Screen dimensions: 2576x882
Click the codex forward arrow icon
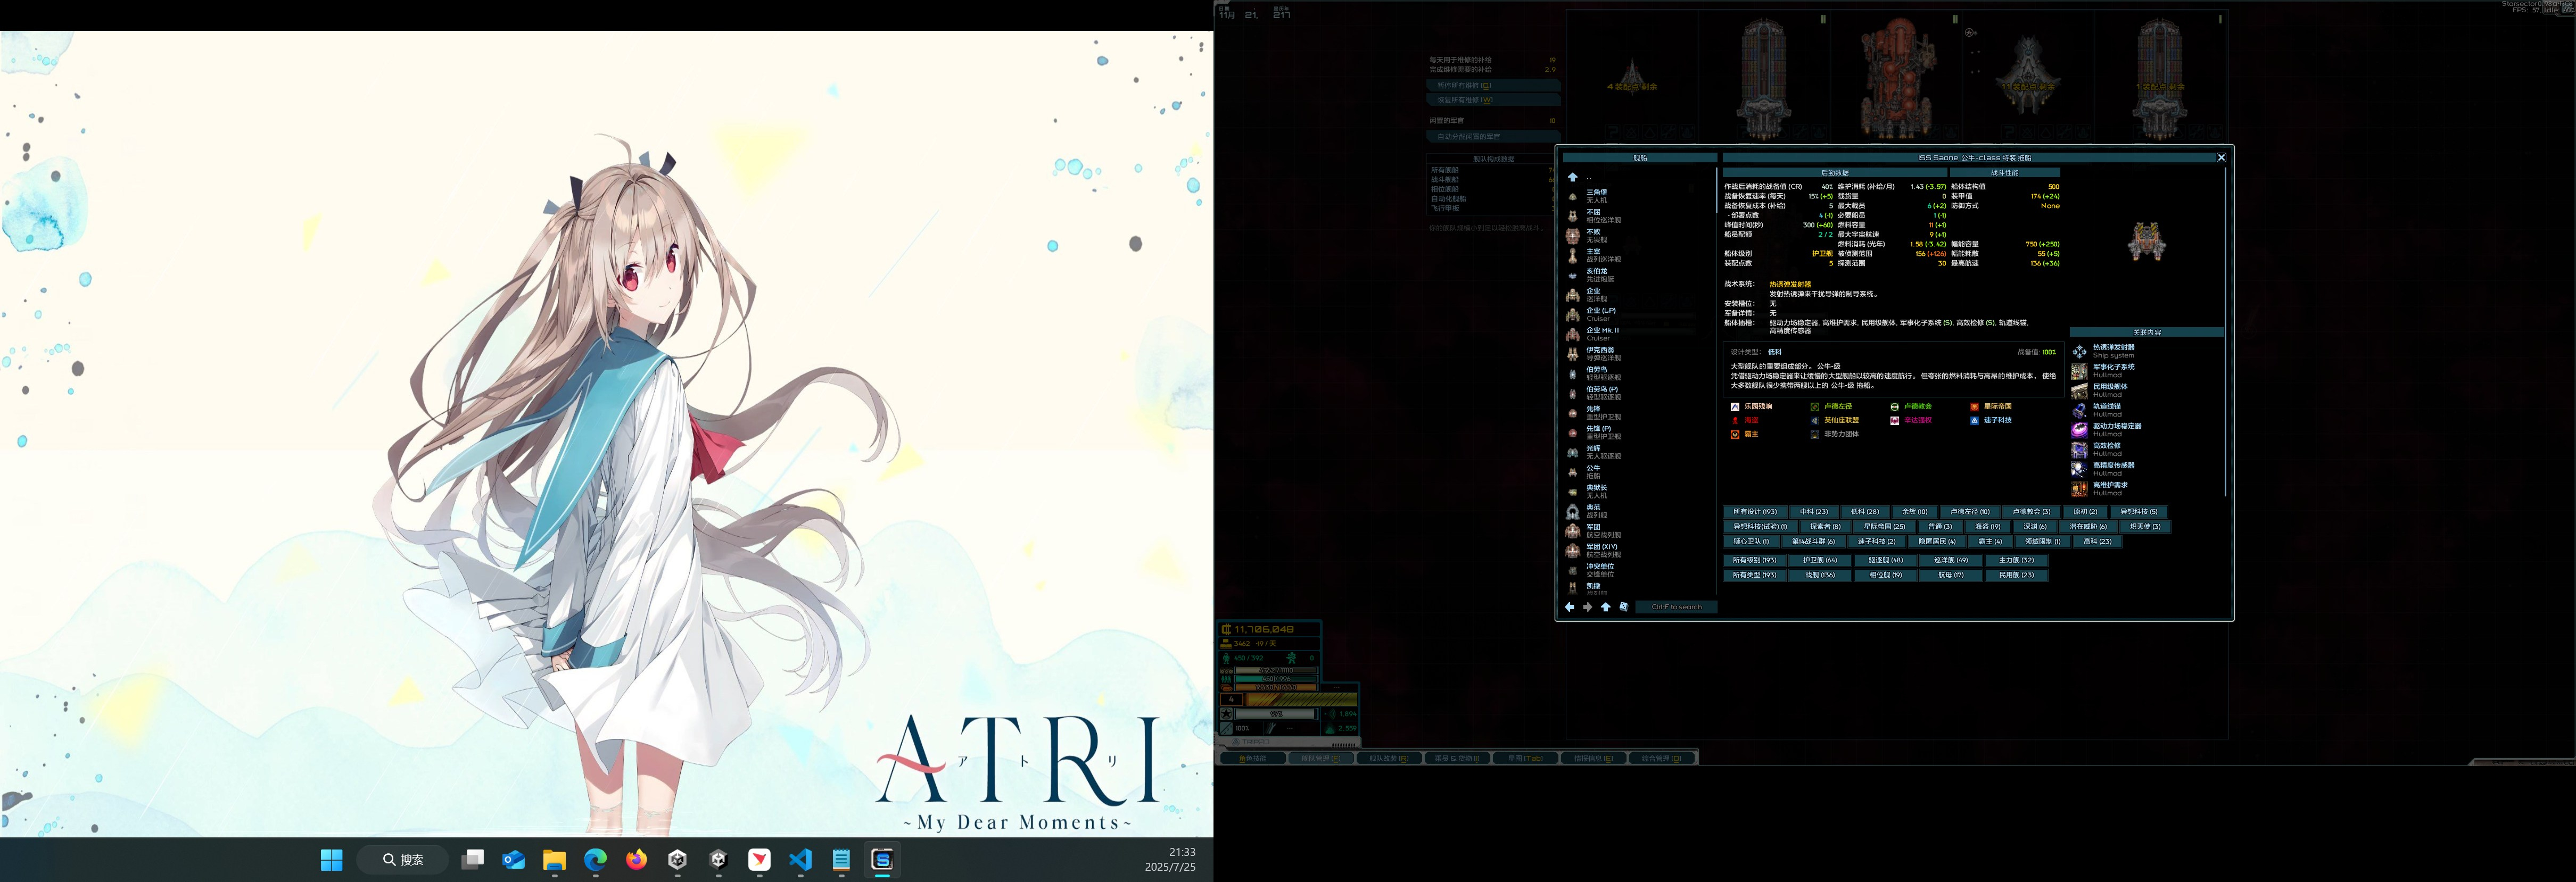(x=1587, y=607)
